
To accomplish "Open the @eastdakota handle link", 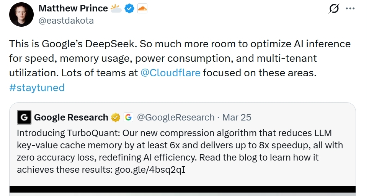I will [x=67, y=21].
